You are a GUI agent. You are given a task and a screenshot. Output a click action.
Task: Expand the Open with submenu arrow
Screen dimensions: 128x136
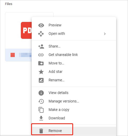point(105,34)
